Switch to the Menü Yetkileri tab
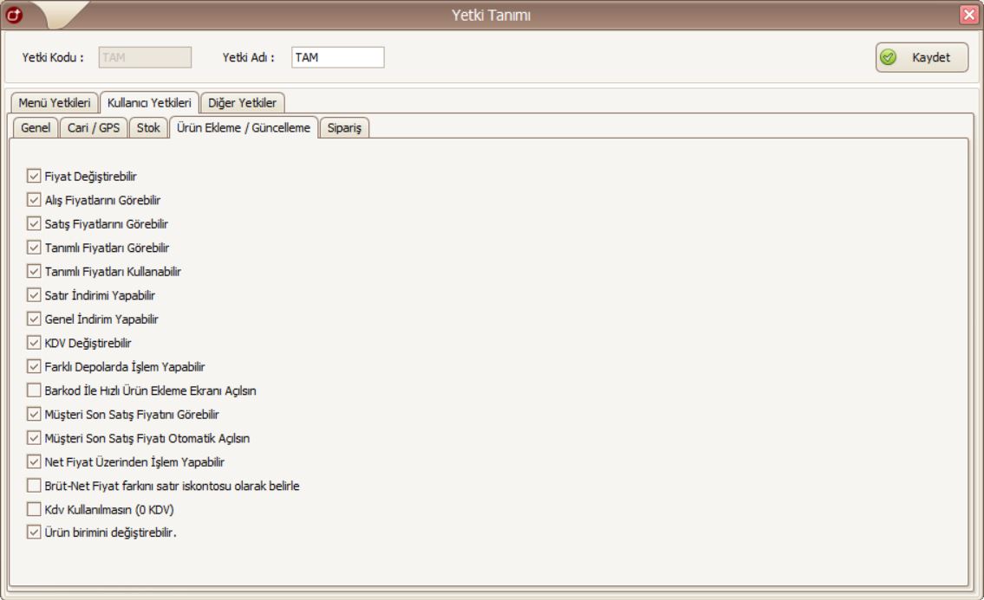The width and height of the screenshot is (984, 600). click(54, 103)
